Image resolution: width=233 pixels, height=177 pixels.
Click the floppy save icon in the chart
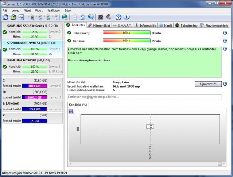(x=71, y=111)
